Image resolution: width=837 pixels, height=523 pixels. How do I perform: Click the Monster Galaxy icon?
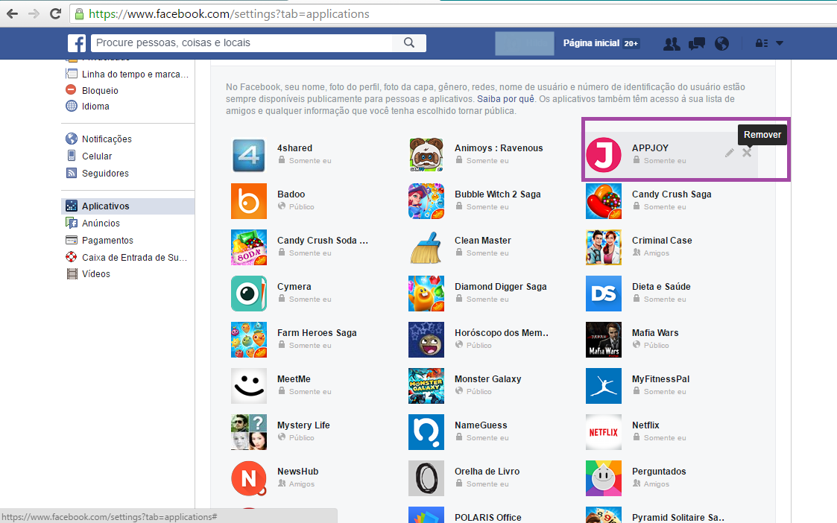point(426,386)
